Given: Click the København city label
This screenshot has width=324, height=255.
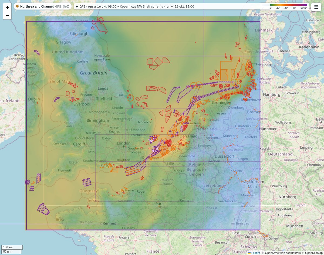Looking at the screenshot, I should pyautogui.click(x=309, y=47).
